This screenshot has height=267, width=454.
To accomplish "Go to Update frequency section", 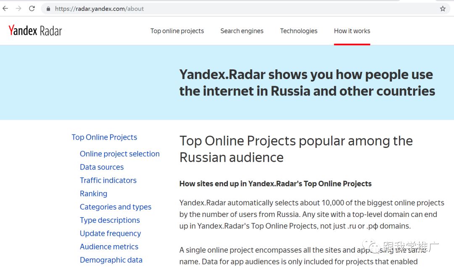I will coord(110,234).
